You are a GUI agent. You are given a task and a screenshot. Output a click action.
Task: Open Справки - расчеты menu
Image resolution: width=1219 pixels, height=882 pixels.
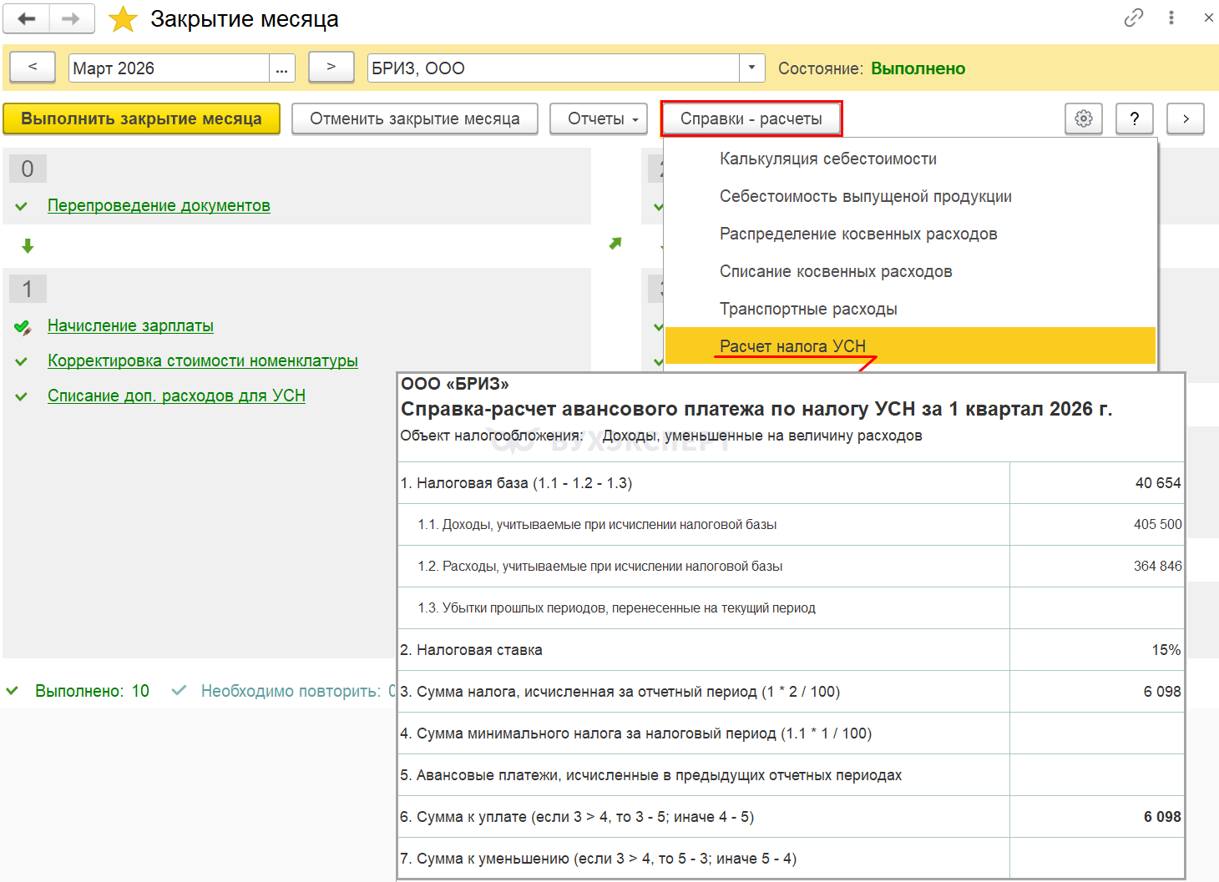(x=751, y=118)
